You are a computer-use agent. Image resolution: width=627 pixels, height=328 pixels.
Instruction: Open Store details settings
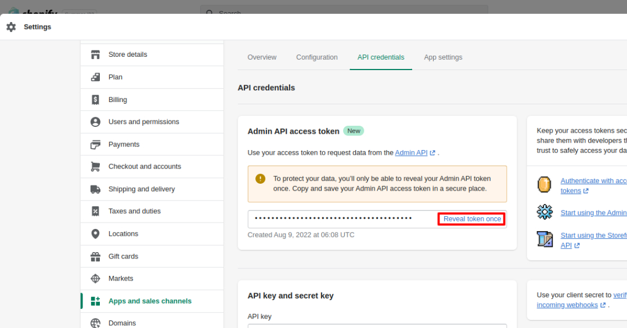click(152, 54)
